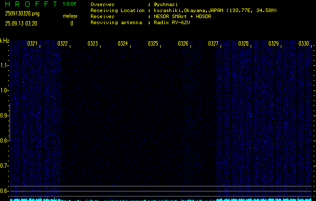
Task: Select the antenna value Radix RY-62V
Action: 172,23
